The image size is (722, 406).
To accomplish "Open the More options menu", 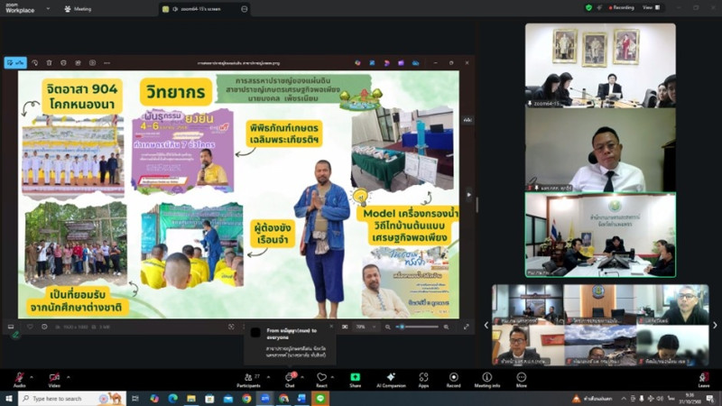I will 521,378.
